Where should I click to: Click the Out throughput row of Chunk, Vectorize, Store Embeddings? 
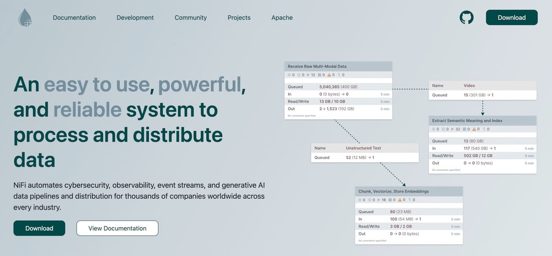coord(409,234)
